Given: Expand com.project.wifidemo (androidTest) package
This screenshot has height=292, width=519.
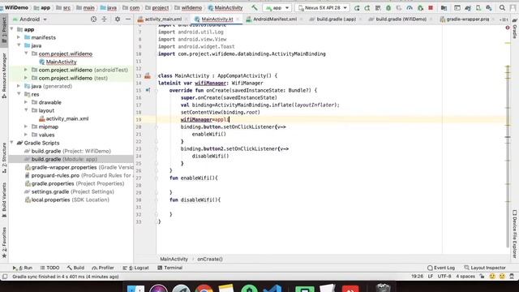Looking at the screenshot, I should [x=26, y=70].
